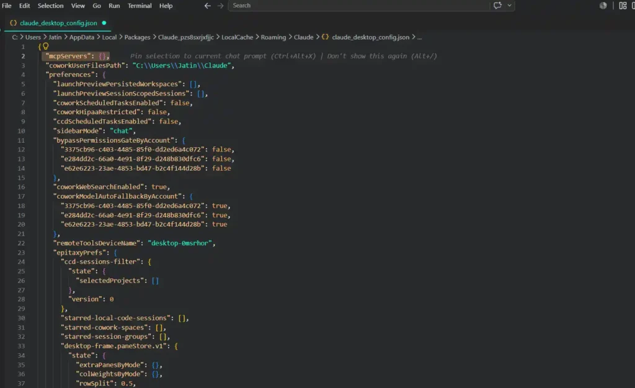Open the Help menu
The width and height of the screenshot is (635, 388).
166,6
